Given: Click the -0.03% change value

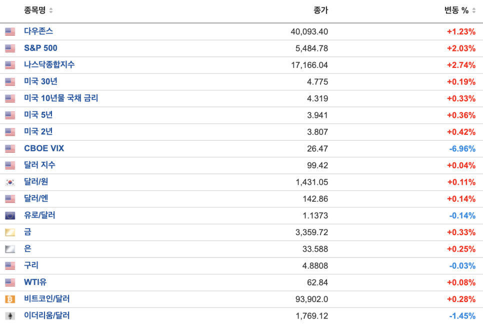Looking at the screenshot, I should (462, 266).
